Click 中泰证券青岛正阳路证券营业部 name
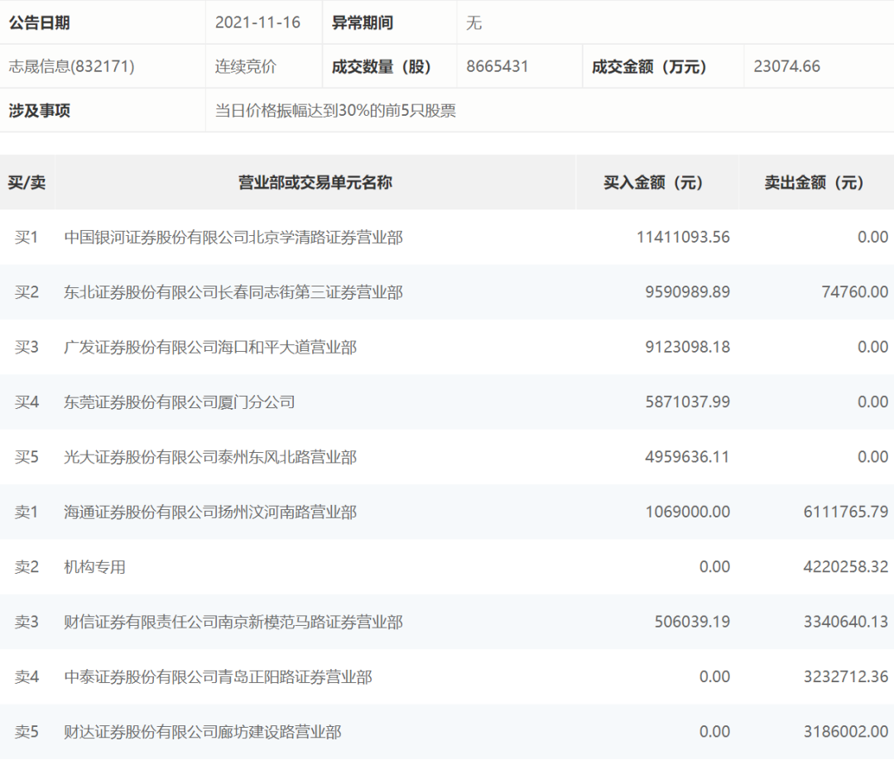Image resolution: width=894 pixels, height=765 pixels. pos(218,677)
